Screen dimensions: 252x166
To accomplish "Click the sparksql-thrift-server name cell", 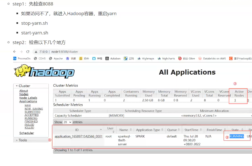I will coord(124,140).
